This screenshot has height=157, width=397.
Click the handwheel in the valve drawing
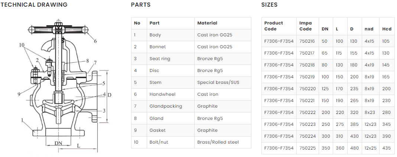[x=58, y=29]
